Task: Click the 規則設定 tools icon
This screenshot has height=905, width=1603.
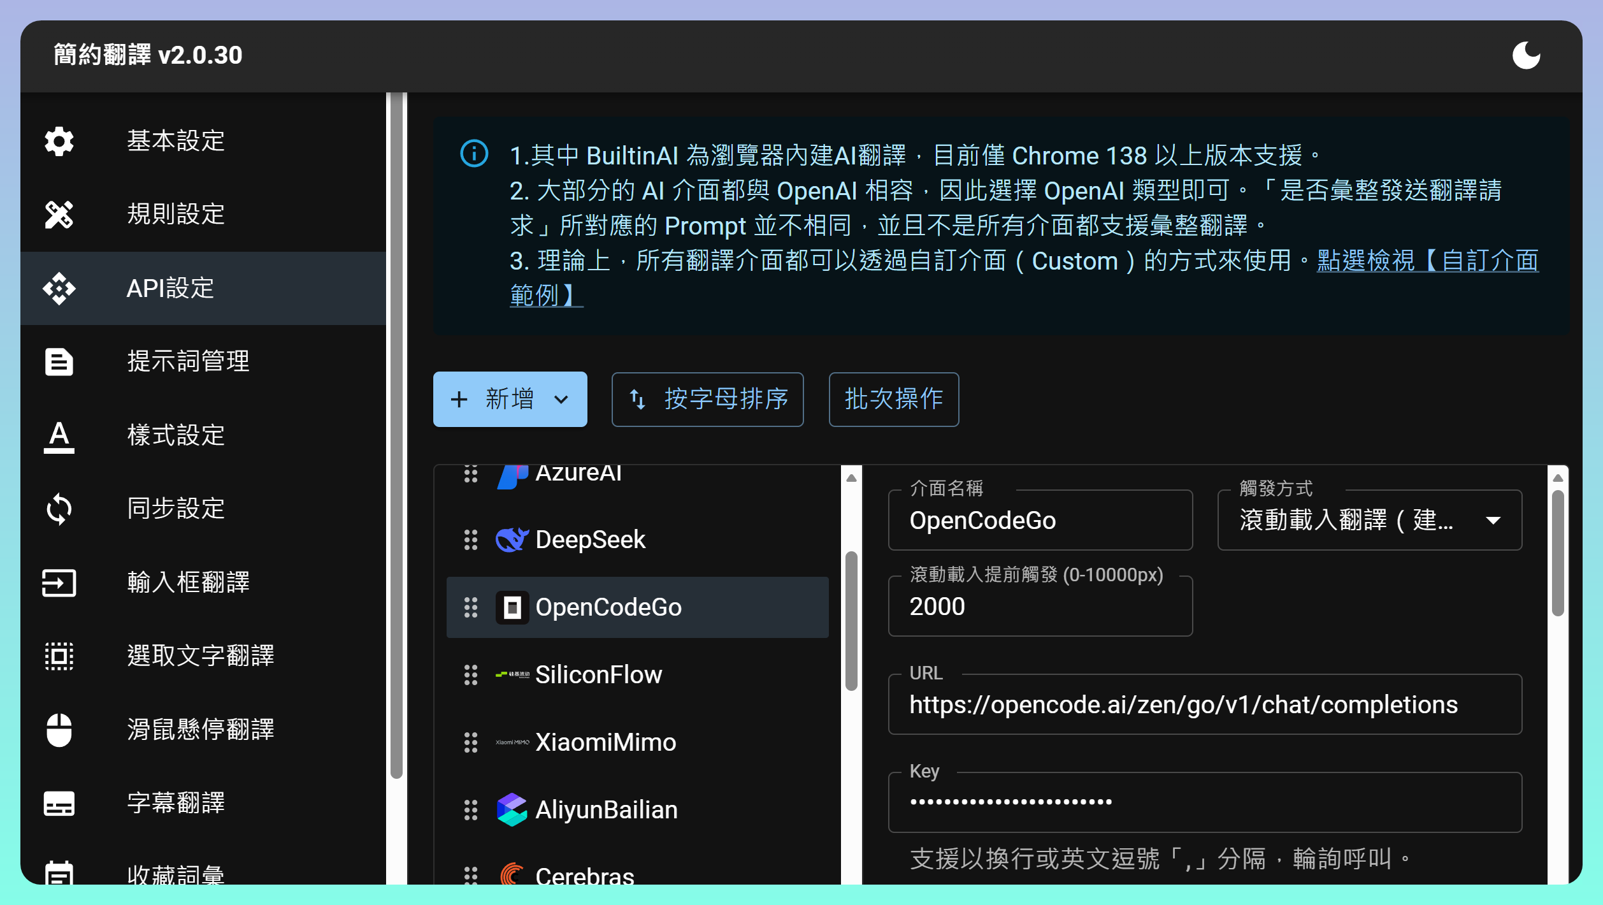Action: pyautogui.click(x=59, y=214)
